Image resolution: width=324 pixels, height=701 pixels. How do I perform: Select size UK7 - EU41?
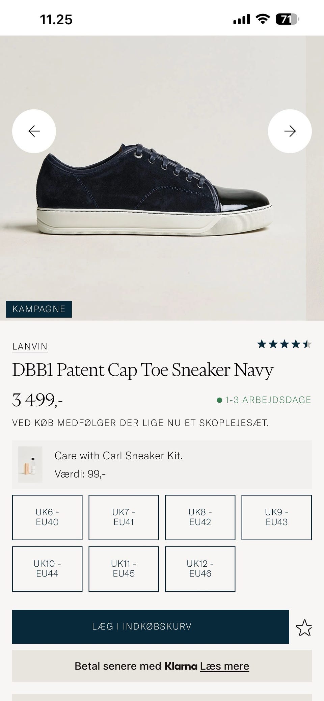pyautogui.click(x=124, y=517)
